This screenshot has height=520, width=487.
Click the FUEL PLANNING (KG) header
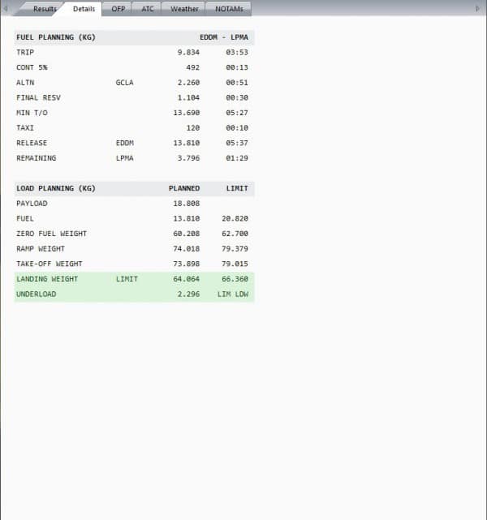pyautogui.click(x=56, y=37)
